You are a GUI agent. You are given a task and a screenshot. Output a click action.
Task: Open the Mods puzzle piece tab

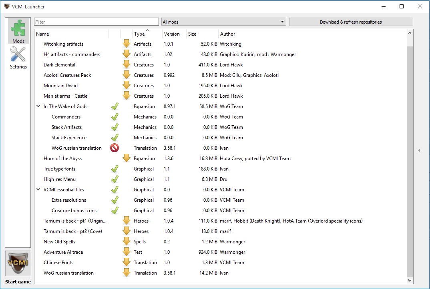[x=18, y=31]
